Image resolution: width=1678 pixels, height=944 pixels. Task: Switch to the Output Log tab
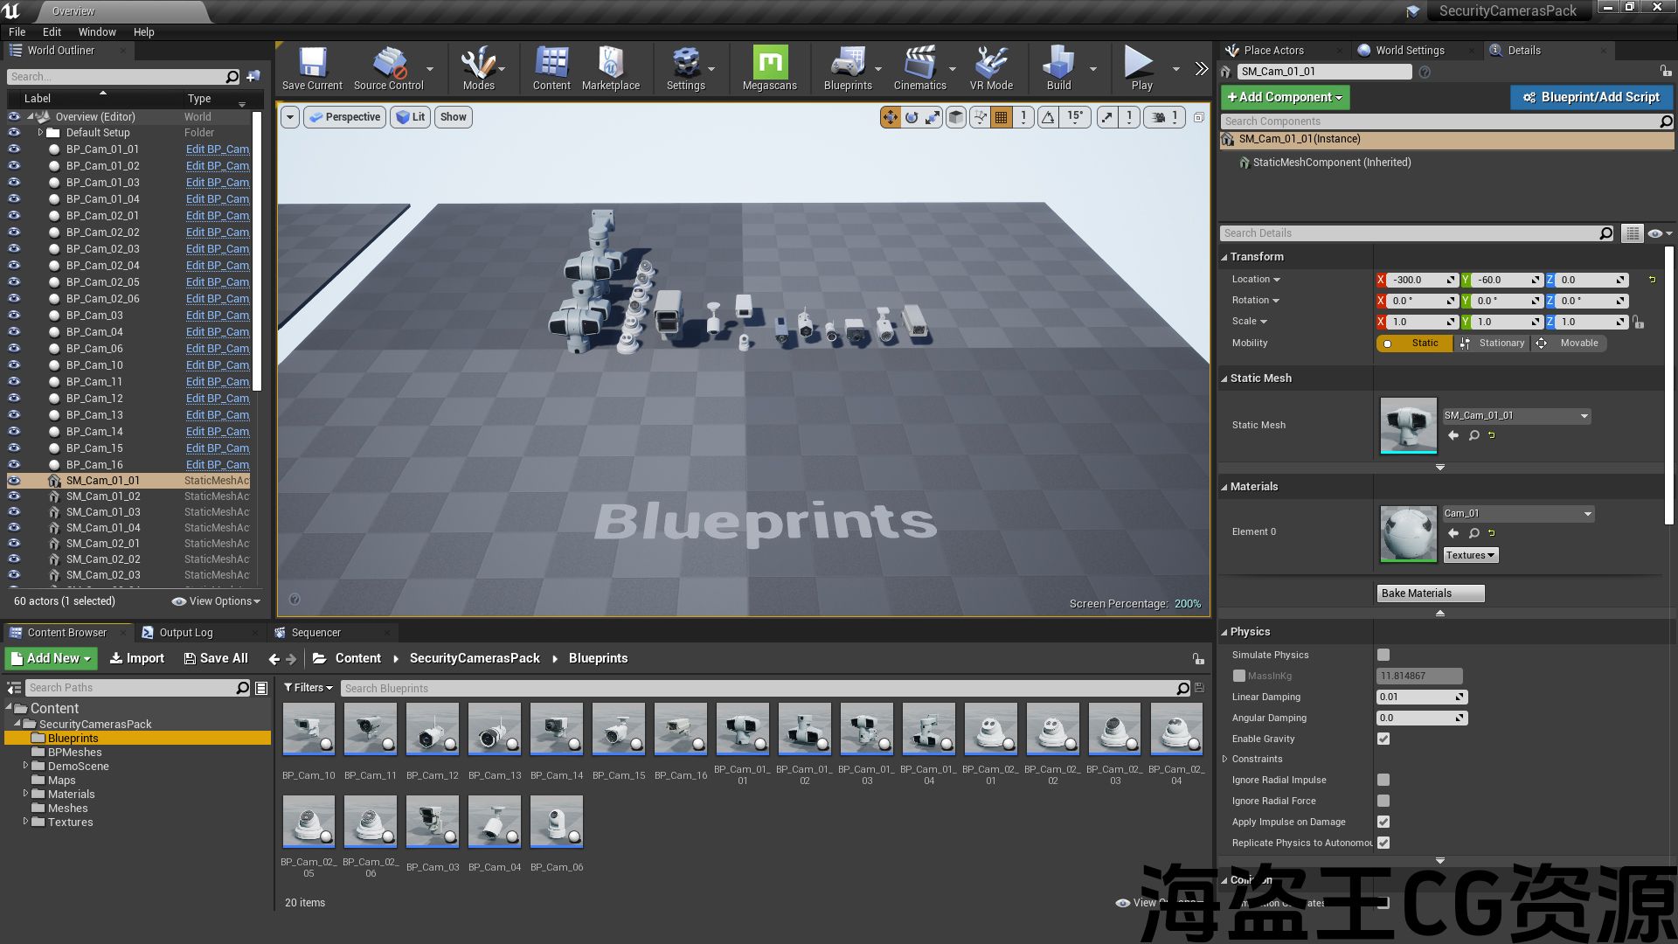185,633
